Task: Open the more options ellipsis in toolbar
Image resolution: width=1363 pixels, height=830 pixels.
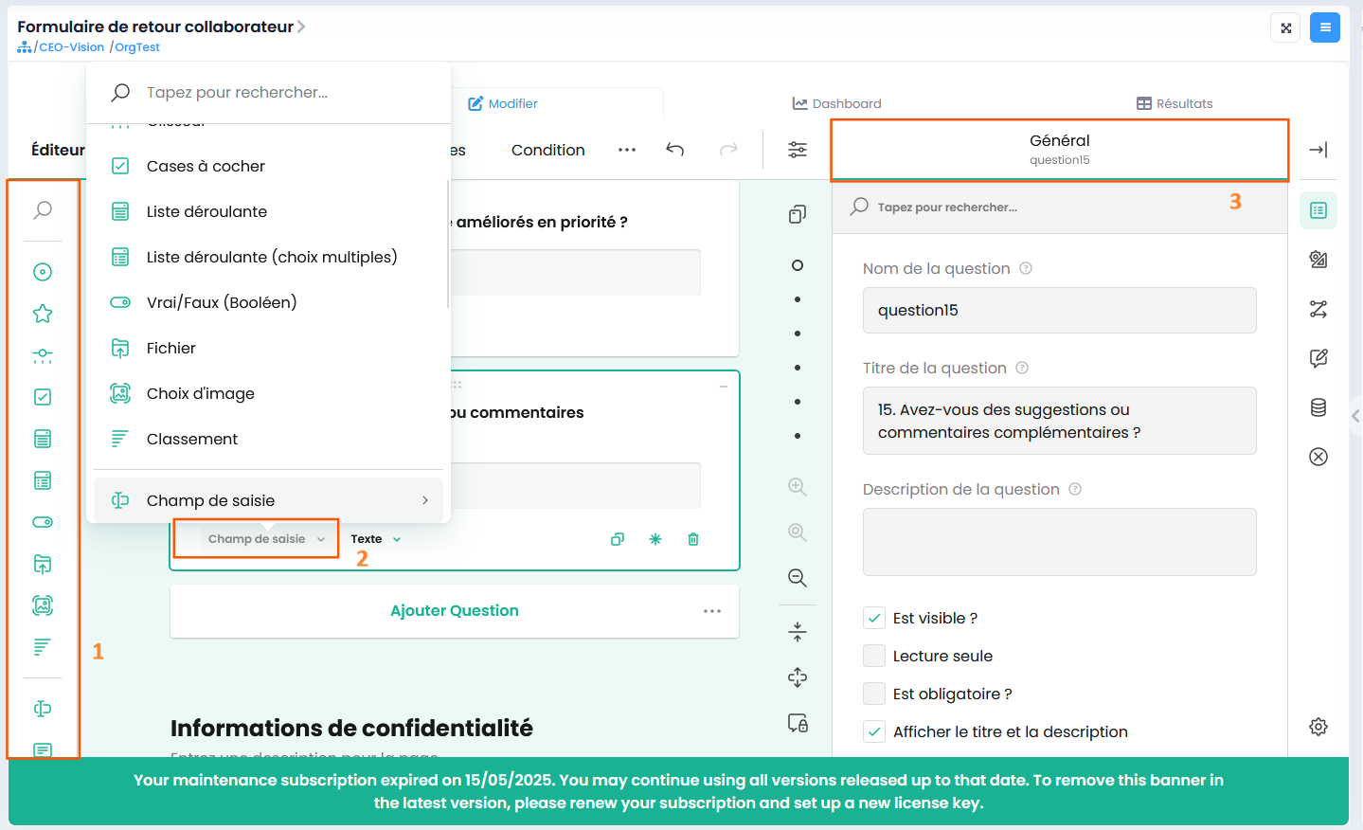Action: coord(627,150)
